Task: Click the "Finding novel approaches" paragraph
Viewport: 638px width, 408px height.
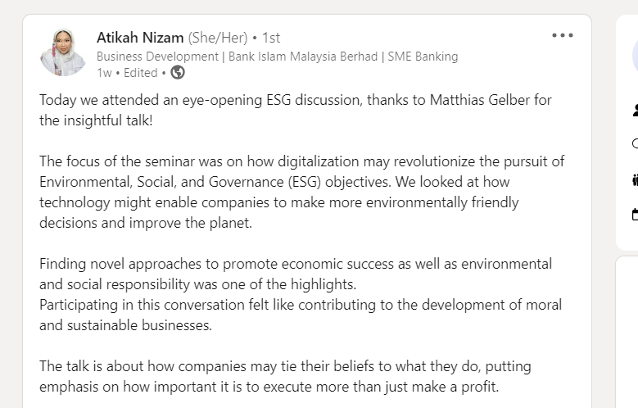Action: pyautogui.click(x=296, y=274)
